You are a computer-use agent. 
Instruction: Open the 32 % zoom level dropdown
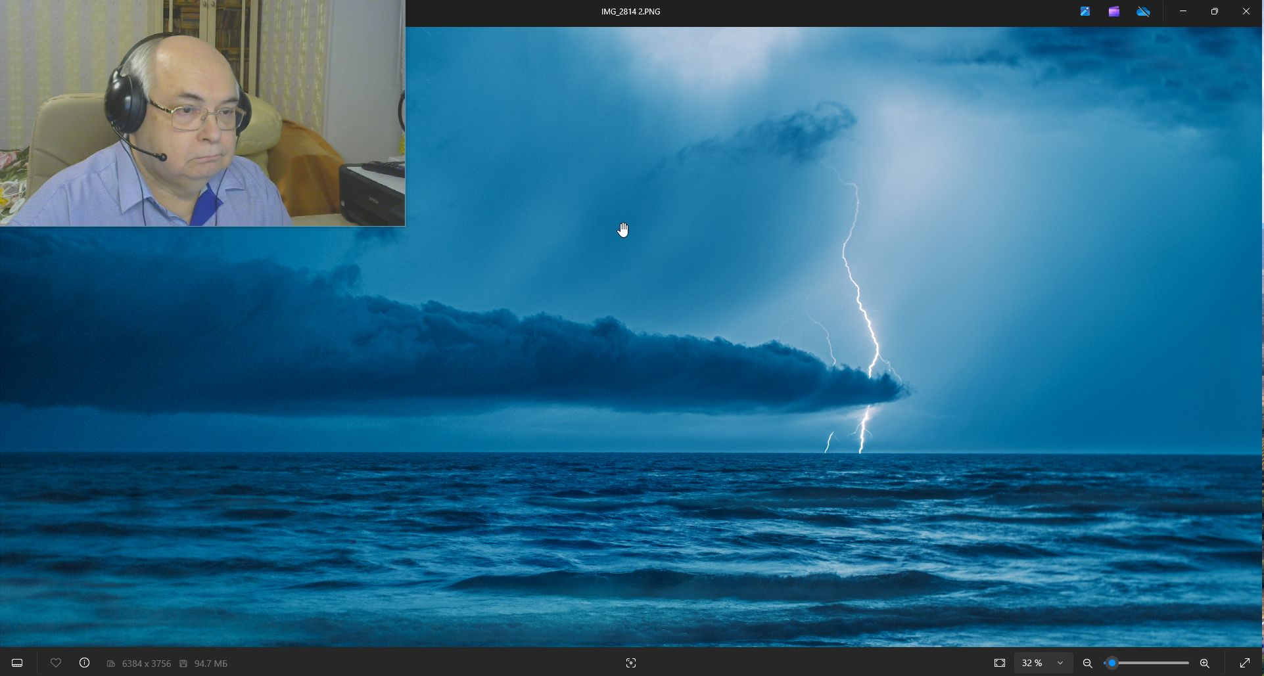coord(1044,663)
